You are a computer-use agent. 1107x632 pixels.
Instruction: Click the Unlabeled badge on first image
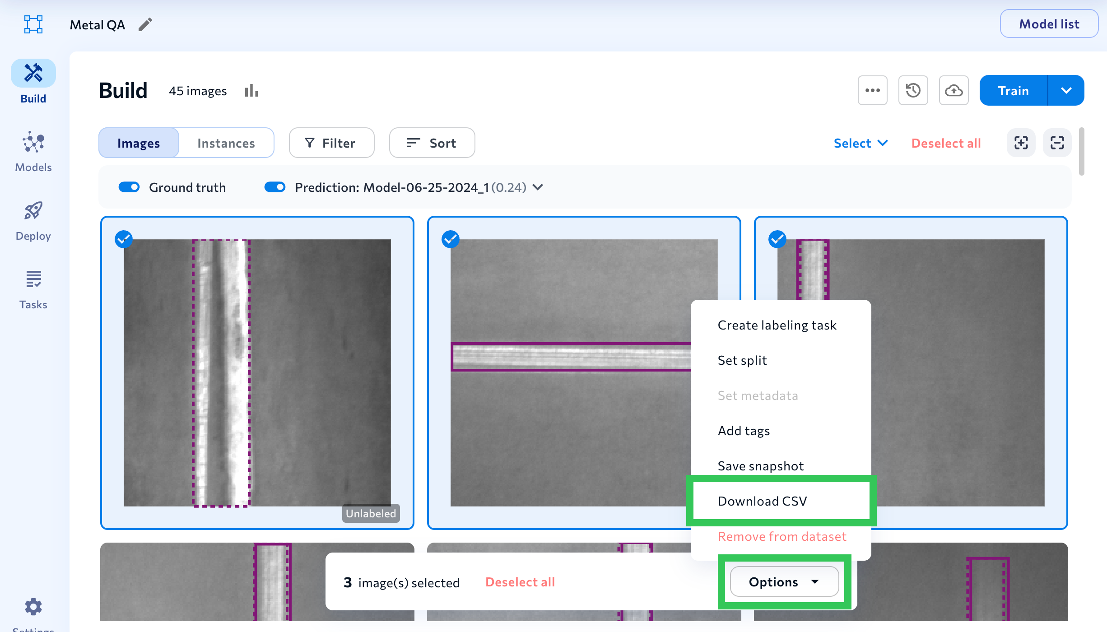(x=371, y=513)
